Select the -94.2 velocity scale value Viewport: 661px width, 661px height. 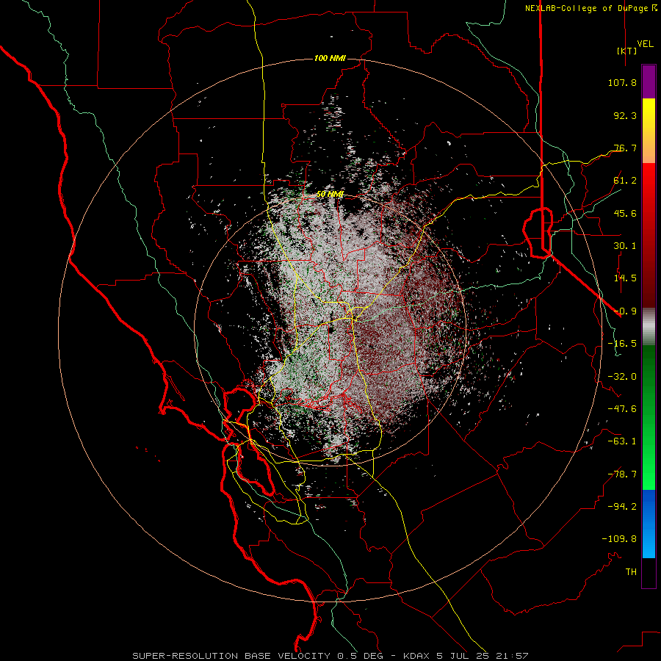click(x=622, y=507)
